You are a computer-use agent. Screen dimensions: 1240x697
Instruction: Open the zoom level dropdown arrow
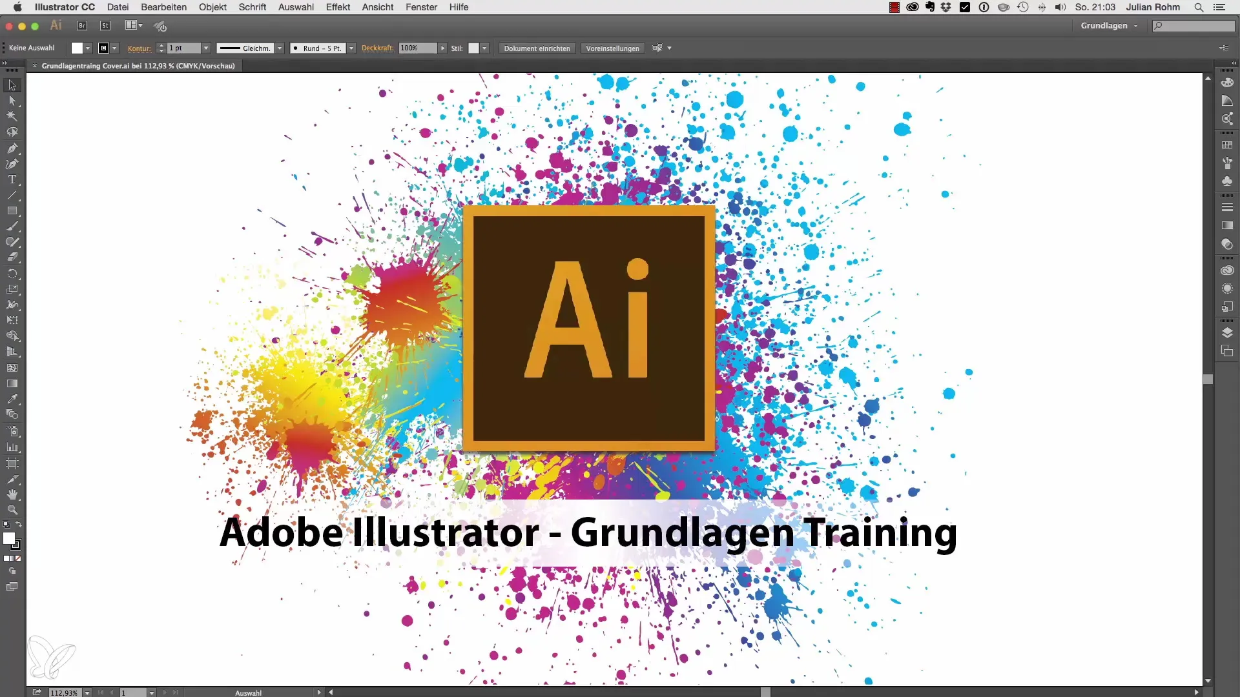tap(87, 692)
